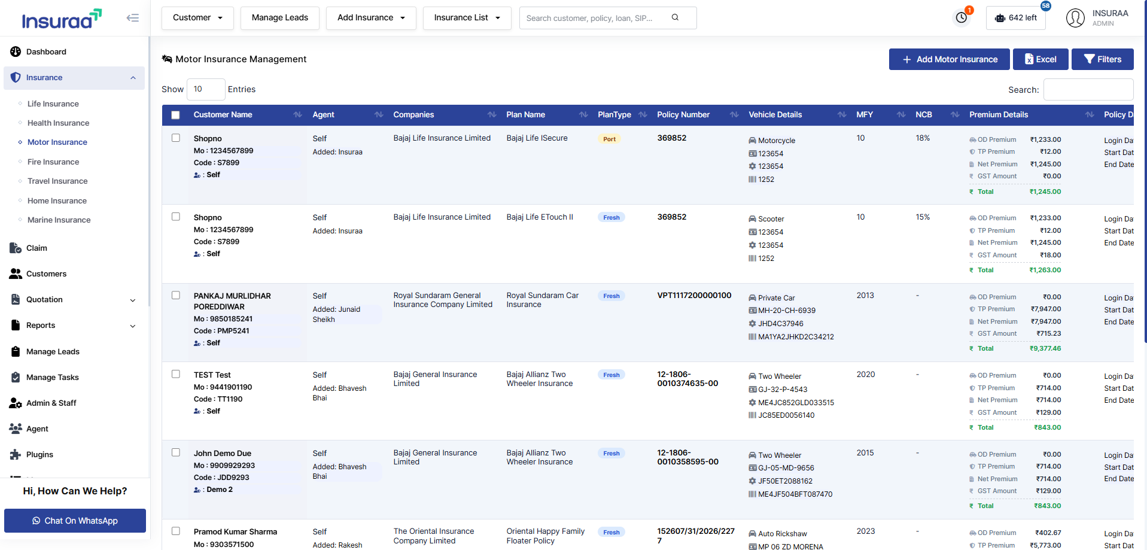Open Manage Leads in sidebar
This screenshot has width=1147, height=550.
(x=53, y=351)
